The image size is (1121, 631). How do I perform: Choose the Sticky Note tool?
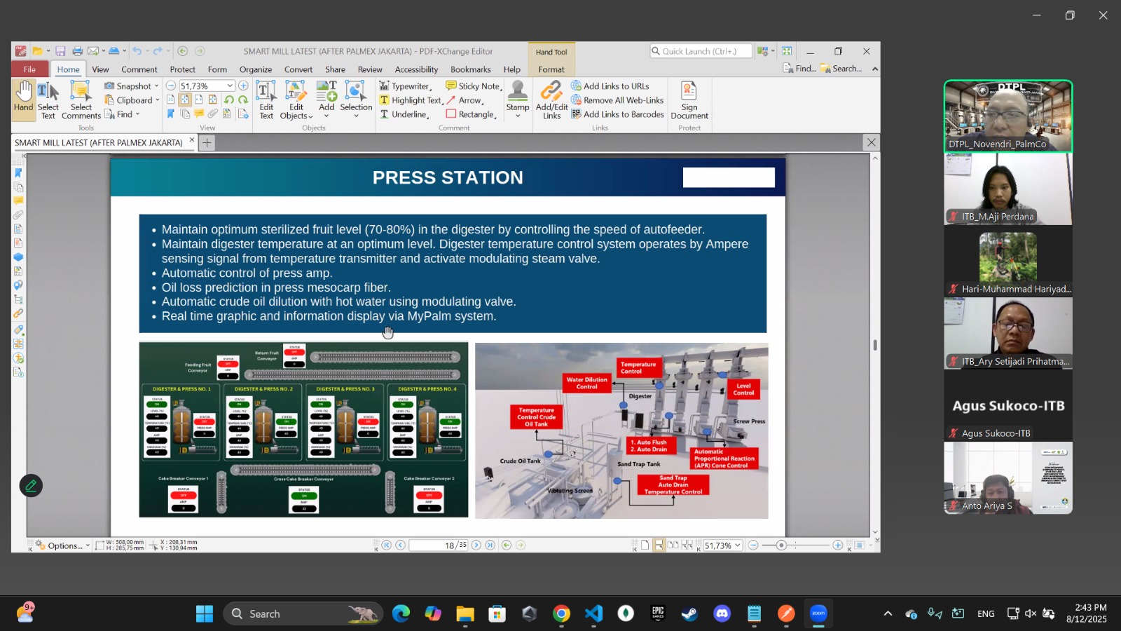click(x=474, y=86)
